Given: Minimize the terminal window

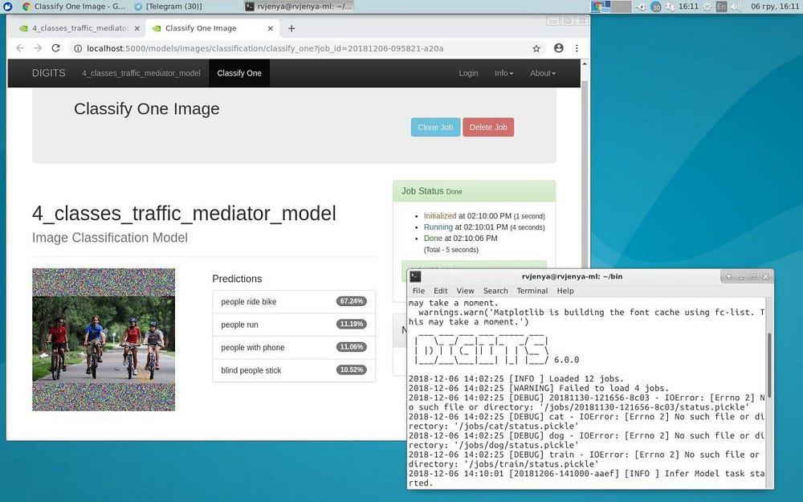Looking at the screenshot, I should [x=741, y=276].
